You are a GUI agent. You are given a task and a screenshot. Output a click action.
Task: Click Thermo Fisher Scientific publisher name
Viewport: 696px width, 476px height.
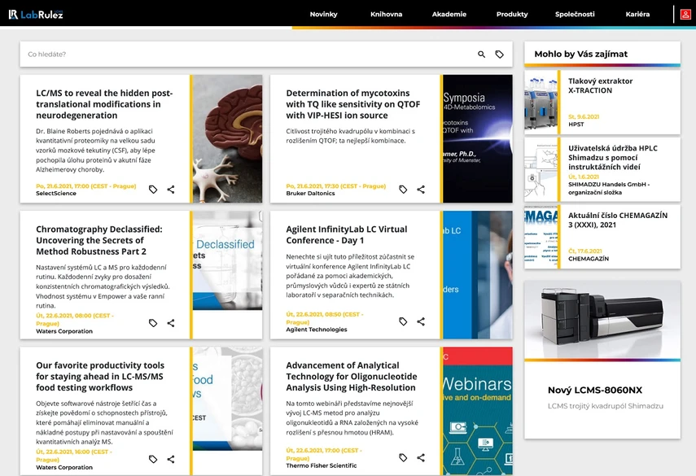[322, 465]
